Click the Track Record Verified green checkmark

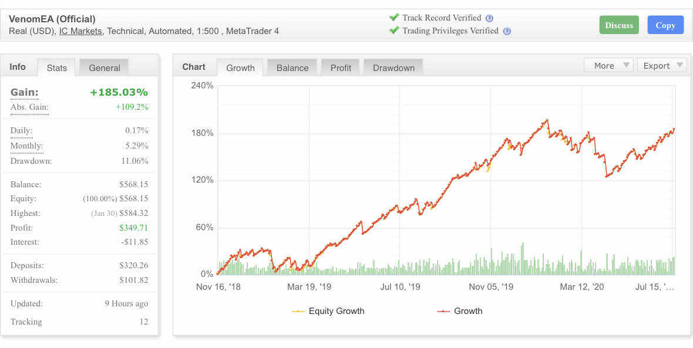click(394, 18)
